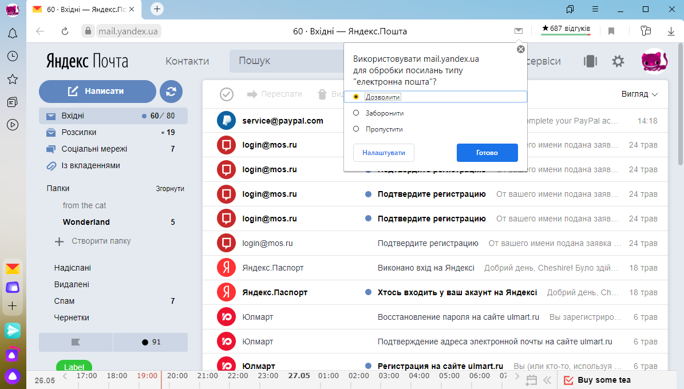Select Дозволити radio option
Image resolution: width=684 pixels, height=389 pixels.
click(x=356, y=97)
